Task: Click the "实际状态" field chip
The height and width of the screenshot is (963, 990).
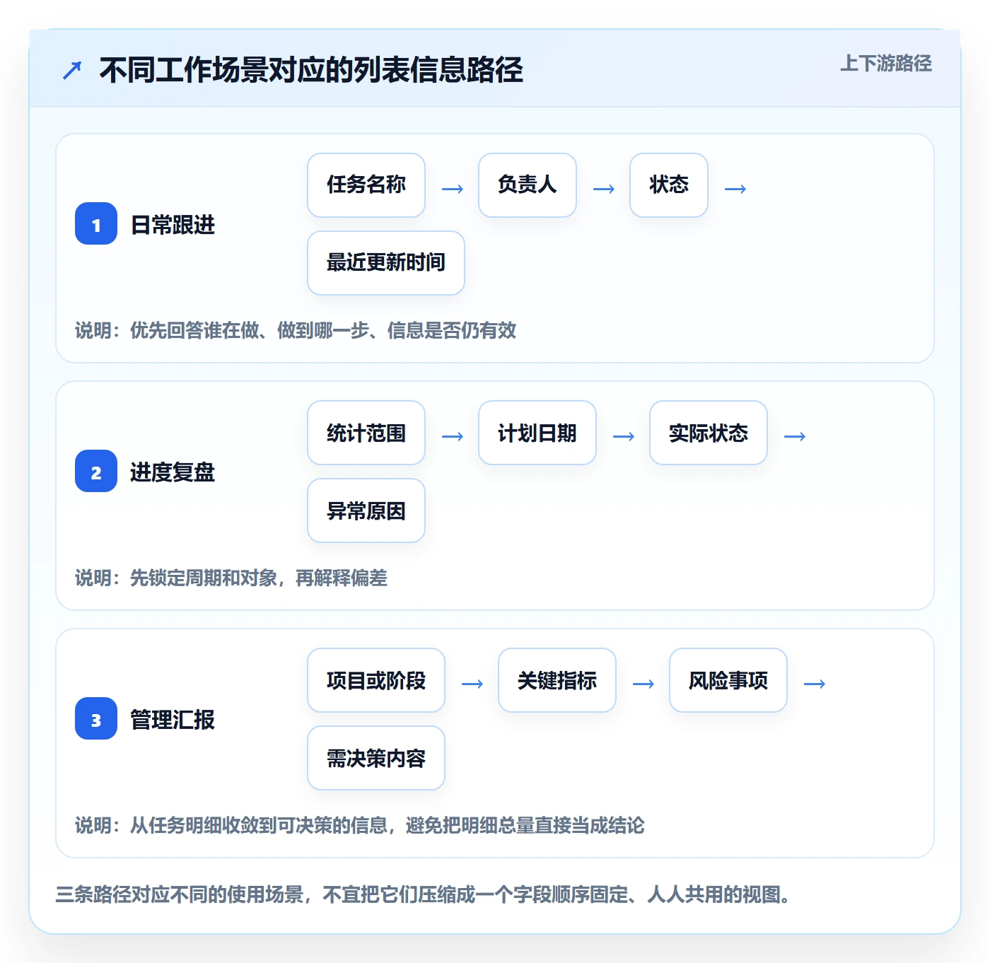Action: pyautogui.click(x=709, y=433)
